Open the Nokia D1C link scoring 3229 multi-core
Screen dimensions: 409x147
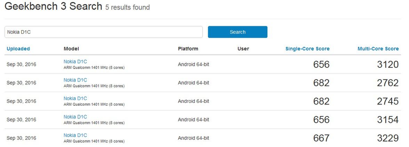coord(75,135)
